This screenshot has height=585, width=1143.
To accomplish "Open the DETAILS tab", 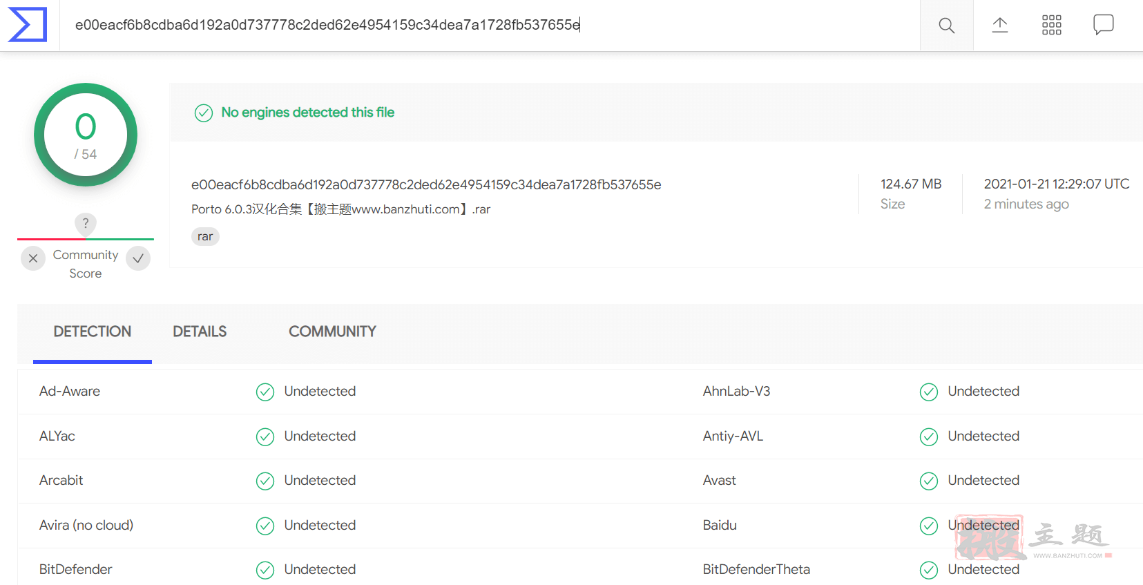I will tap(200, 332).
